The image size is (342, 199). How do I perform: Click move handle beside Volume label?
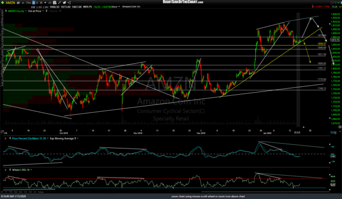(46, 11)
